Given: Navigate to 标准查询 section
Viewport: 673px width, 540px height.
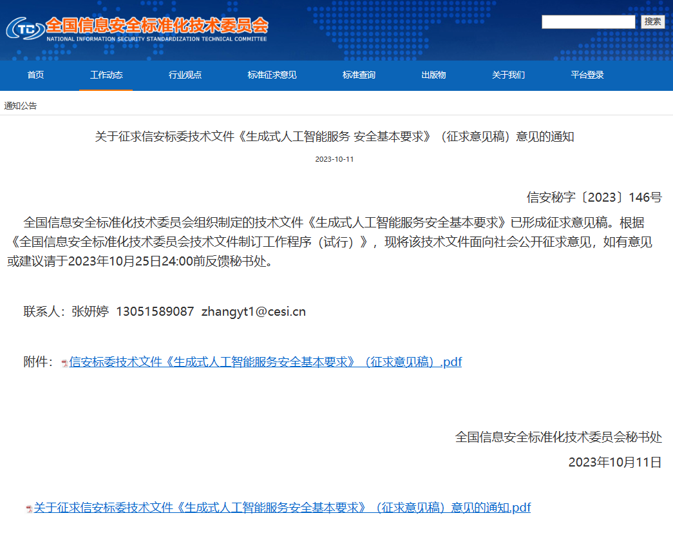Looking at the screenshot, I should click(x=359, y=75).
